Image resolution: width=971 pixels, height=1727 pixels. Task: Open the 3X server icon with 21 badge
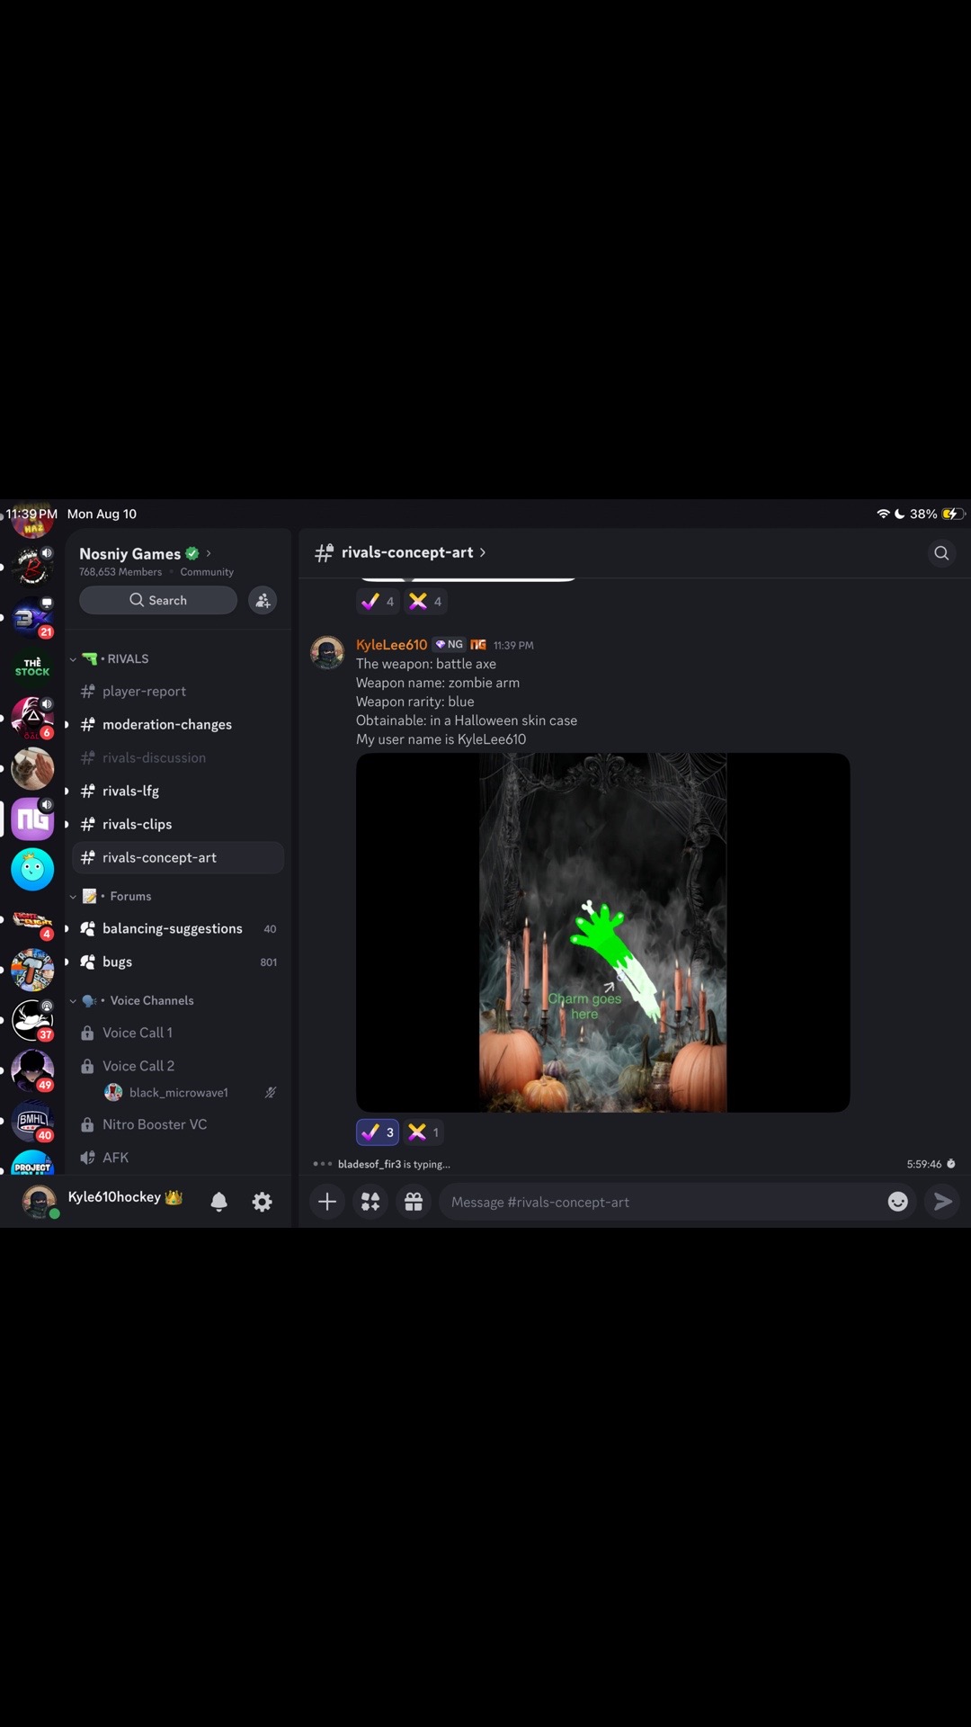click(x=32, y=618)
